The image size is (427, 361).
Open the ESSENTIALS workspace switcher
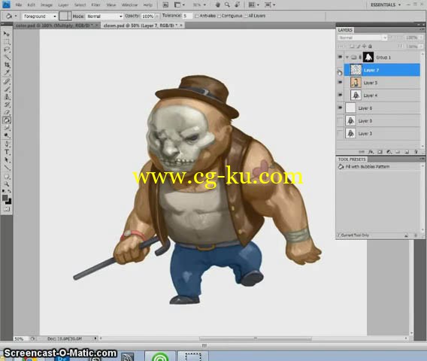[x=386, y=5]
